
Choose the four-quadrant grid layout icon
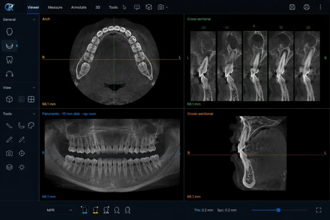coord(31,99)
